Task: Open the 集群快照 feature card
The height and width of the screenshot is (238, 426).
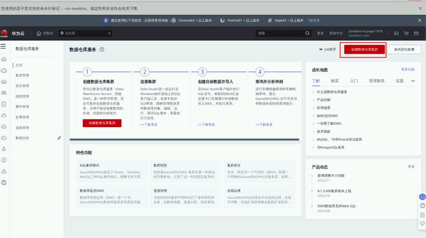Action: click(x=185, y=171)
